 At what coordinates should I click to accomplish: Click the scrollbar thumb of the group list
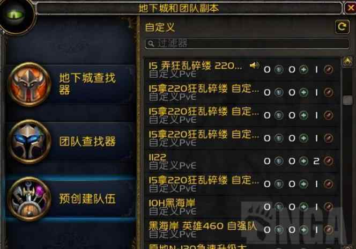(347, 100)
